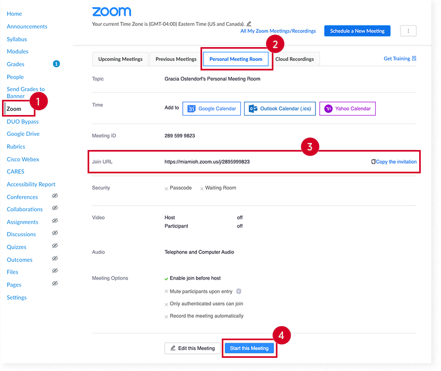This screenshot has height=371, width=441.
Task: Open Send Grades to Banner
Action: (26, 93)
